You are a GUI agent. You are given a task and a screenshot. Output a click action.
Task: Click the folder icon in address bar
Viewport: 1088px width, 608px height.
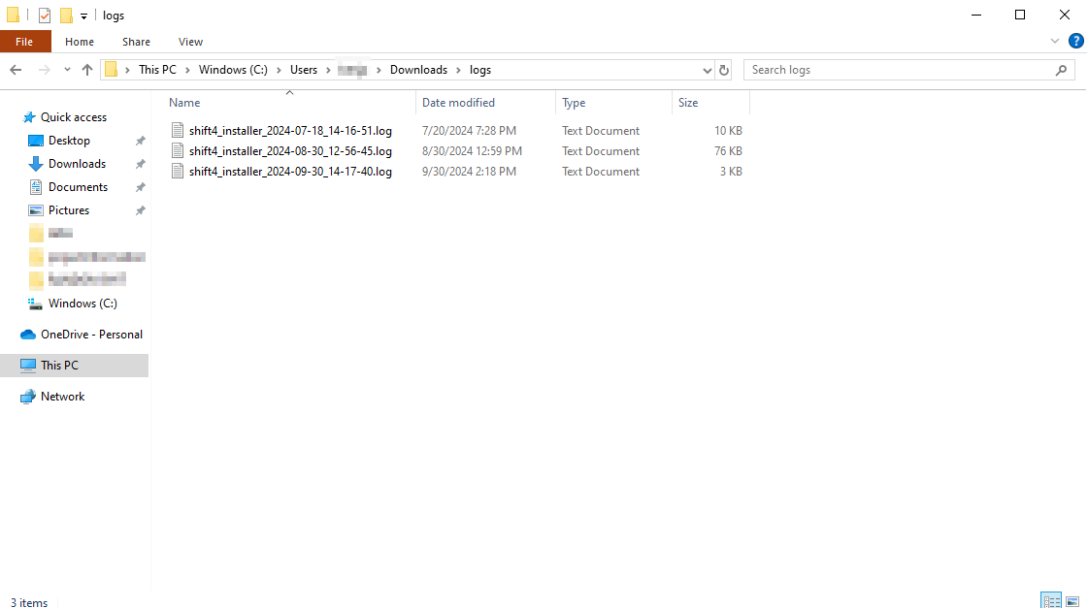click(x=111, y=70)
